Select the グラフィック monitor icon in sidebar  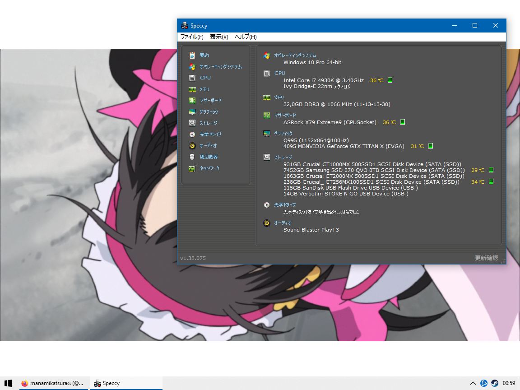pyautogui.click(x=192, y=112)
